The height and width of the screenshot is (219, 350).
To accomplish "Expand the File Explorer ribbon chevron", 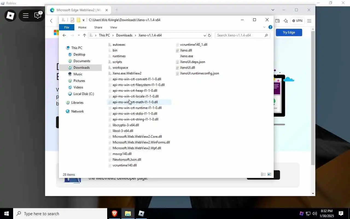I will [x=264, y=27].
